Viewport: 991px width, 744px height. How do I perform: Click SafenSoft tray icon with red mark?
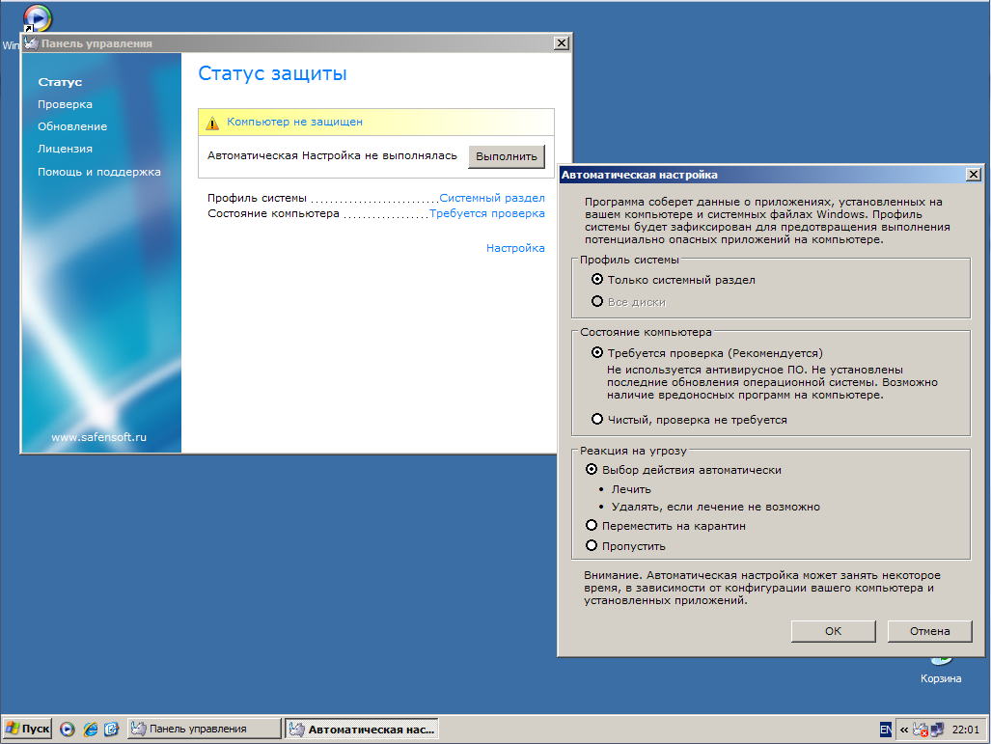[921, 730]
